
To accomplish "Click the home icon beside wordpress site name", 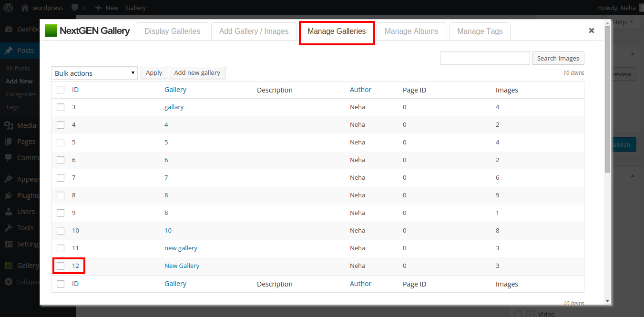I will 25,8.
